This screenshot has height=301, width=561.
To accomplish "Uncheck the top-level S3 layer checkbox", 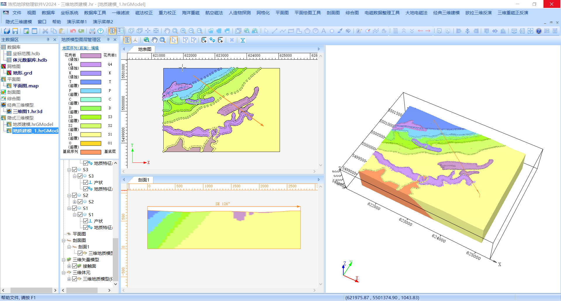I will tap(75, 169).
